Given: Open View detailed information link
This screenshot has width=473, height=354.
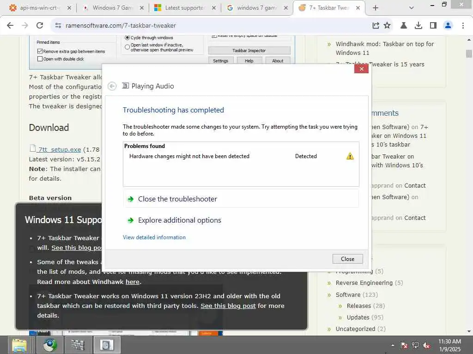Looking at the screenshot, I should click(154, 237).
